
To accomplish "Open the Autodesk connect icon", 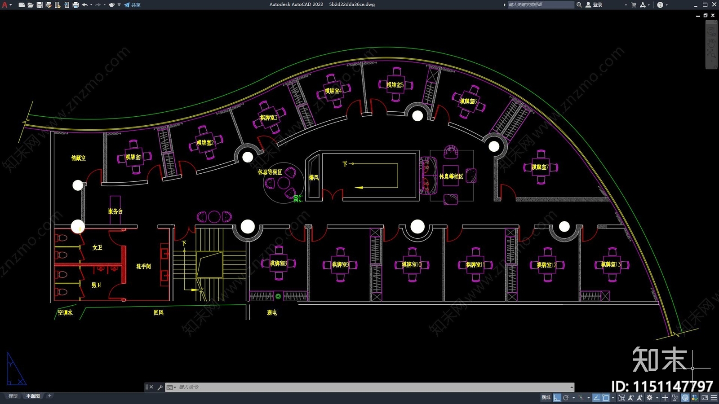I will [x=643, y=4].
